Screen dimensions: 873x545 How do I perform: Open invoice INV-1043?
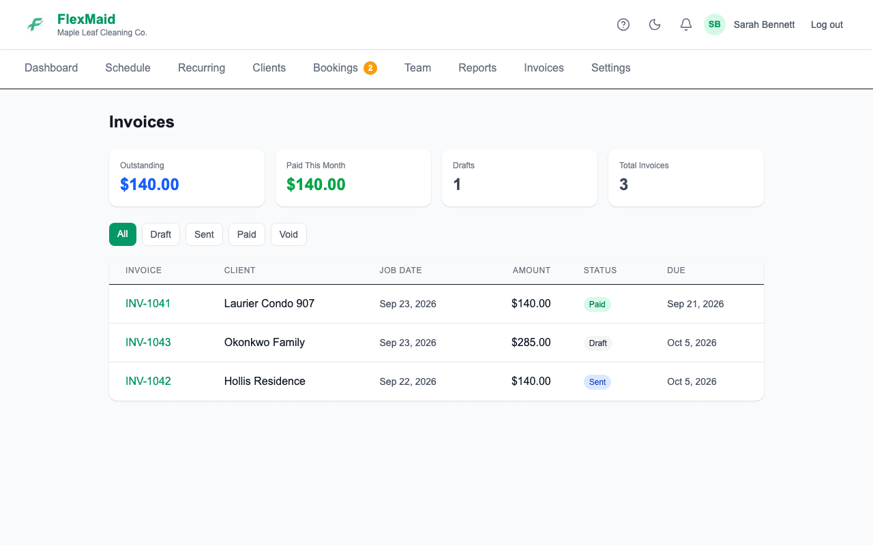tap(148, 343)
